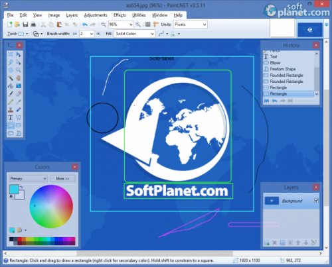Open the Units Pixels dropdown
The width and height of the screenshot is (332, 267).
pyautogui.click(x=205, y=25)
